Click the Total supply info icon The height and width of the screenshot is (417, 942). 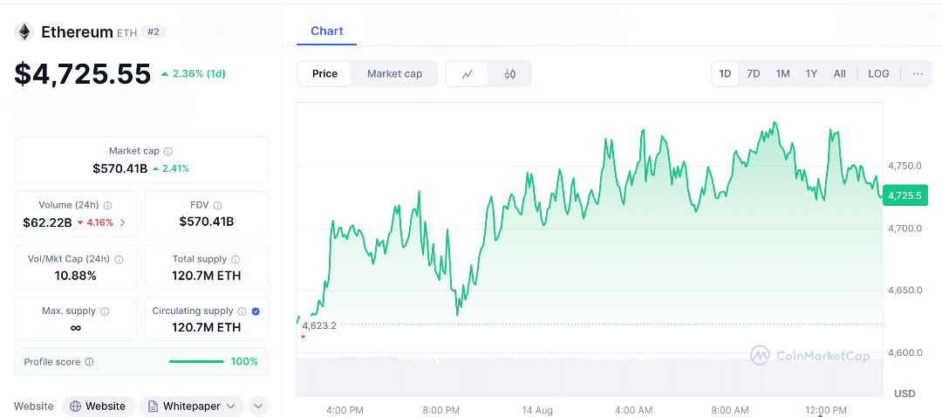[235, 260]
